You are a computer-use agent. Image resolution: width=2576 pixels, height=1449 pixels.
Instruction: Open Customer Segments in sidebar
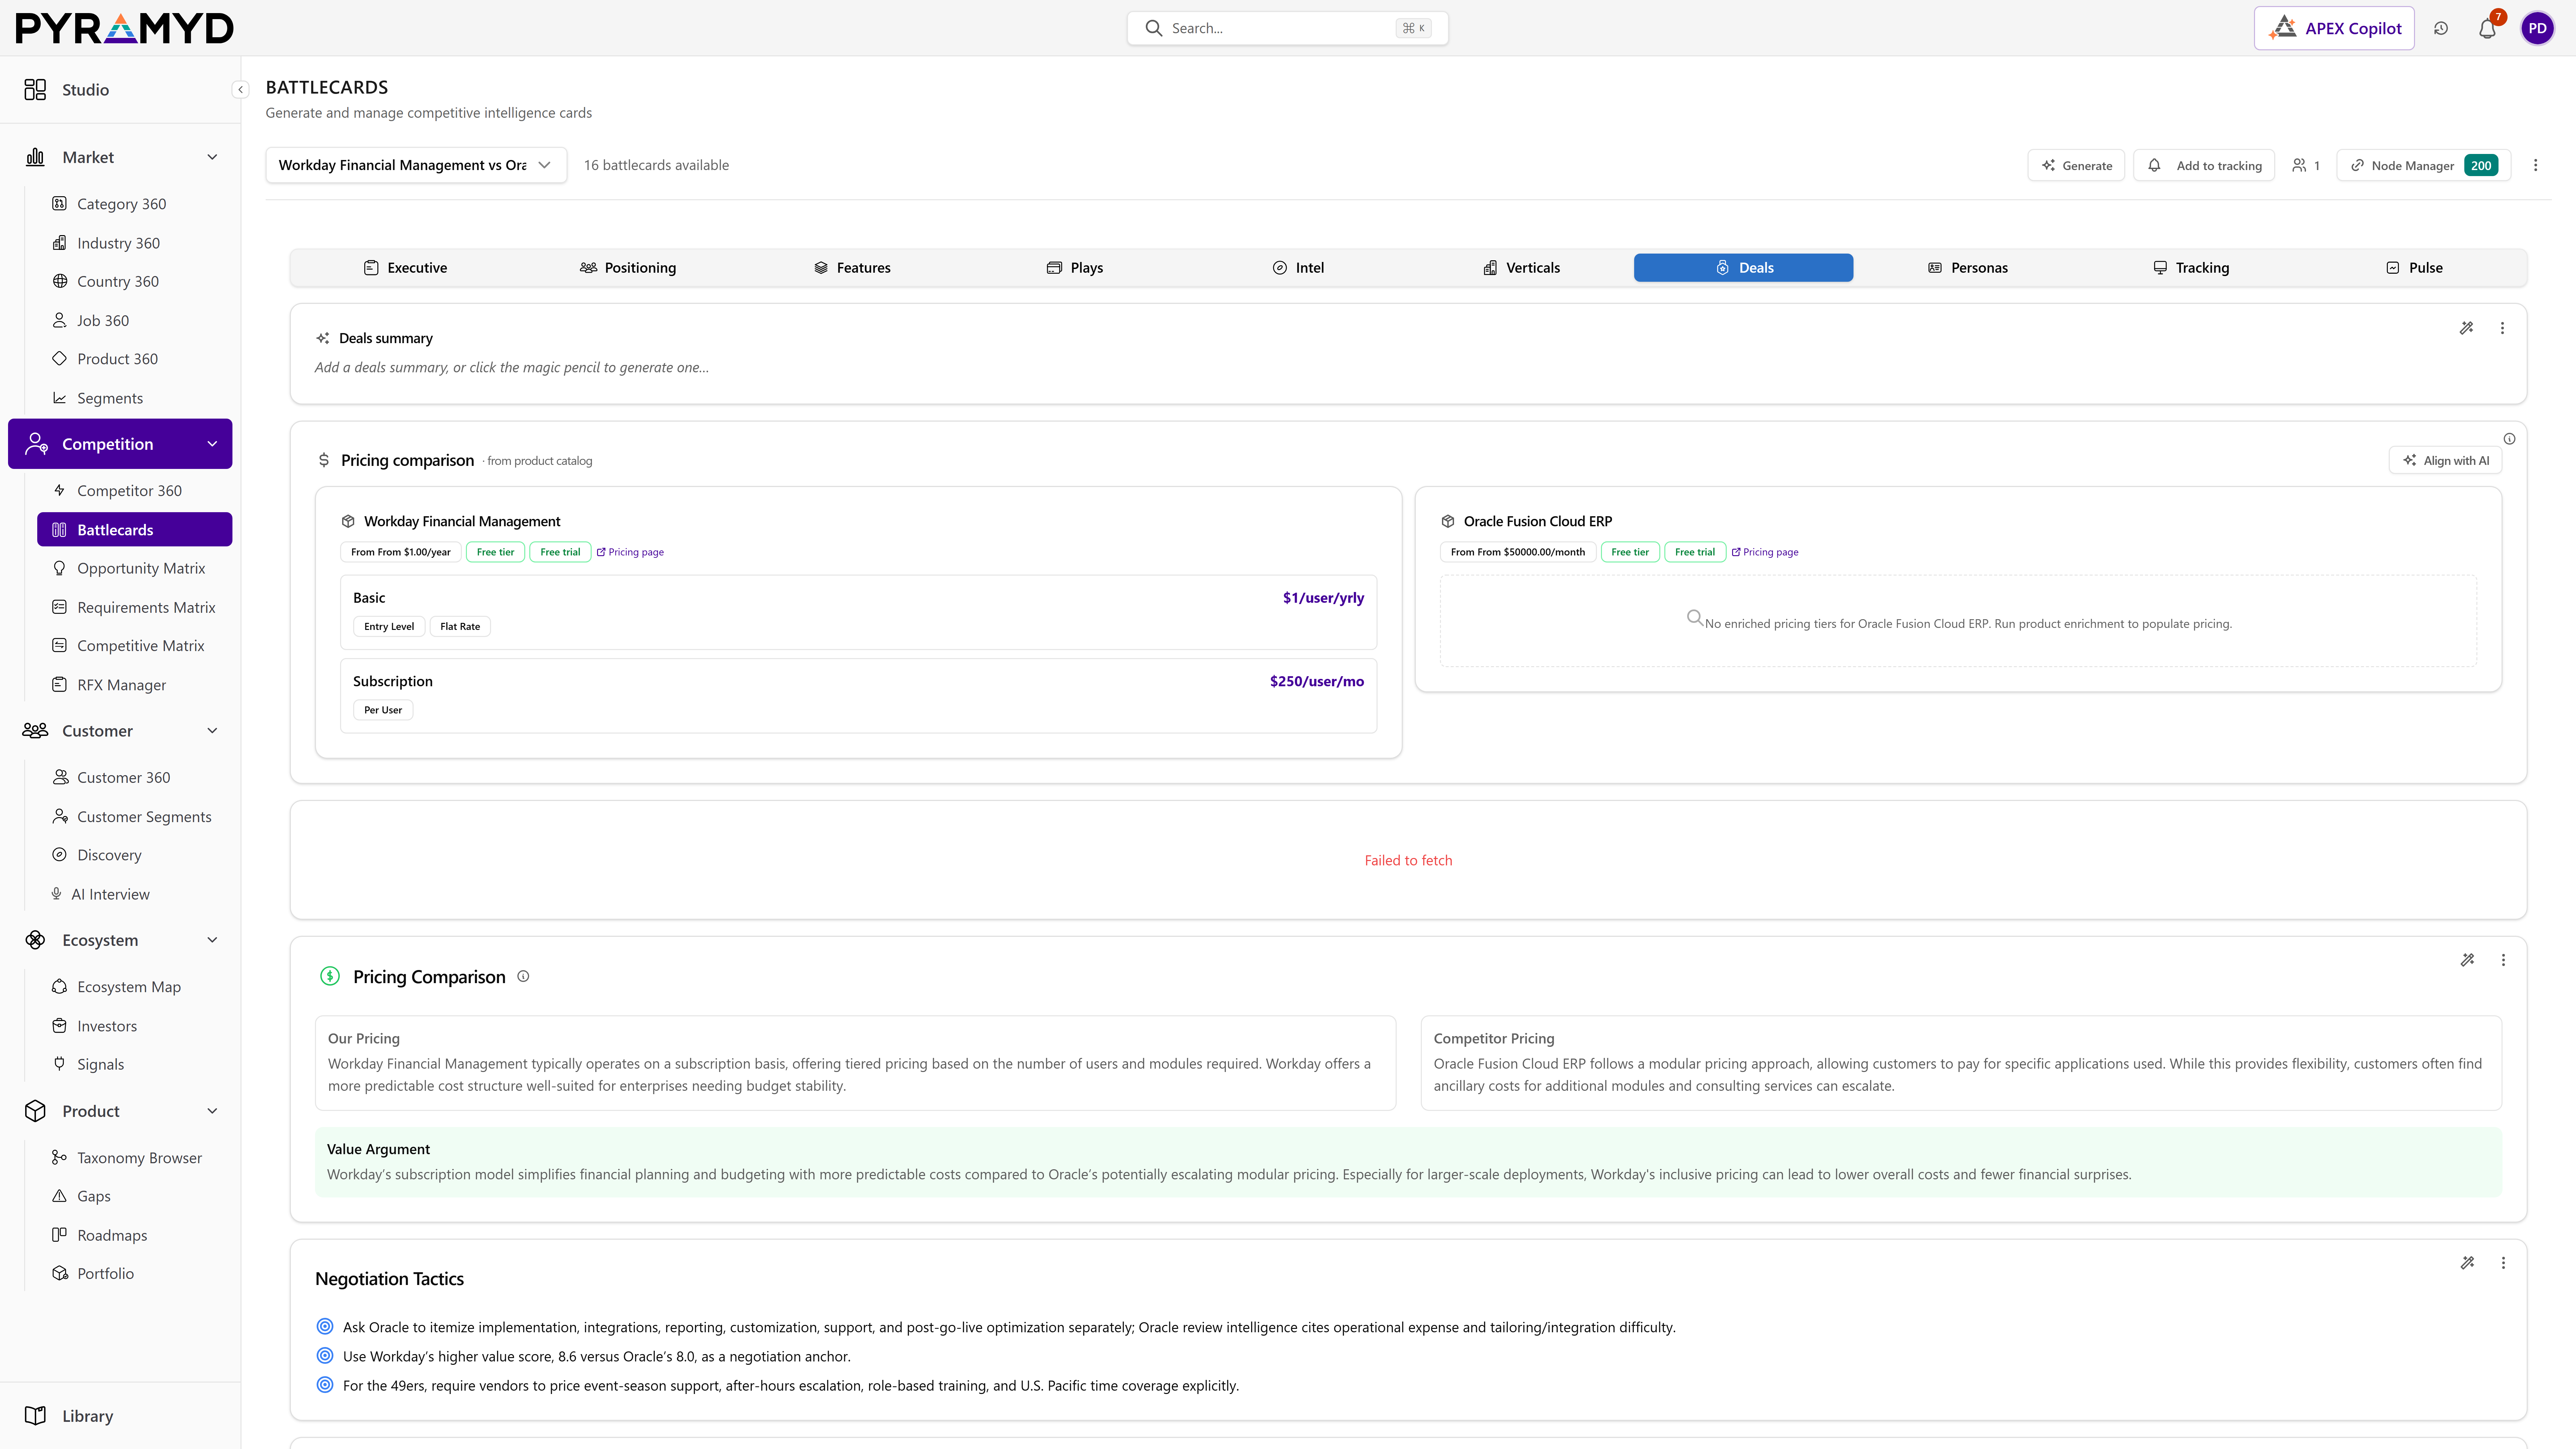pyautogui.click(x=144, y=817)
